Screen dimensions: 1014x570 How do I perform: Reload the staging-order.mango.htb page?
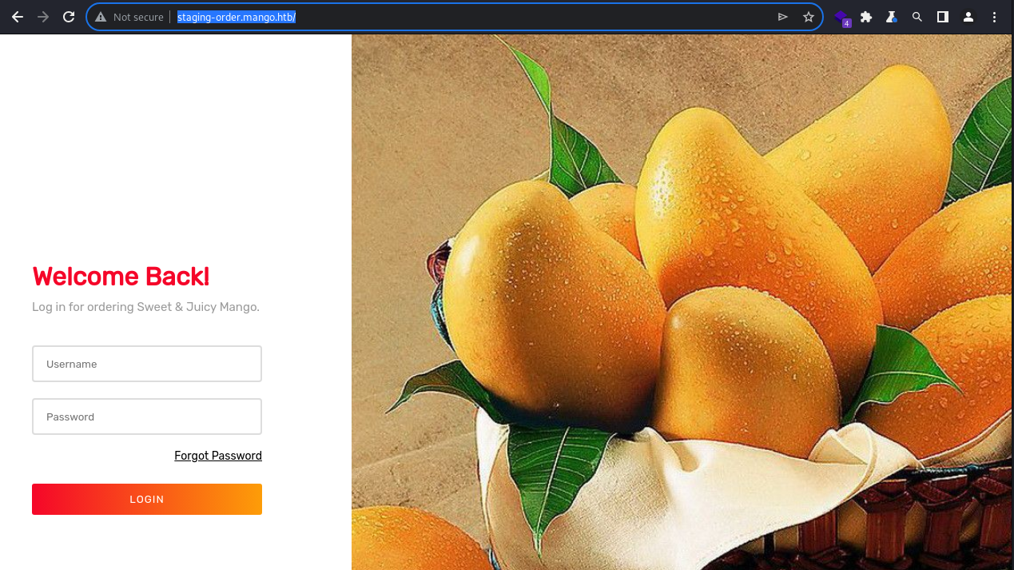click(x=69, y=17)
